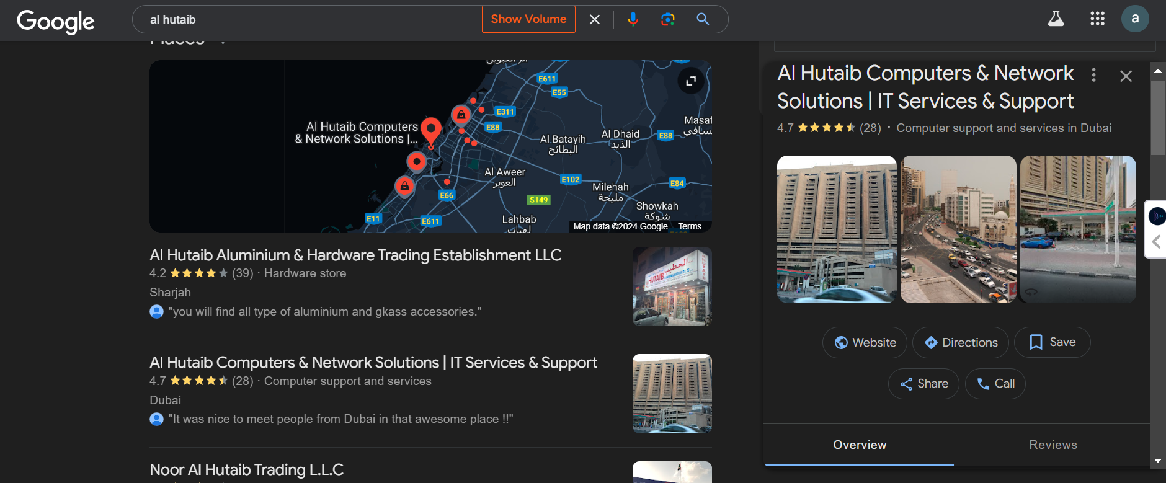Image resolution: width=1166 pixels, height=483 pixels.
Task: Start voice search with the microphone icon
Action: click(x=633, y=19)
